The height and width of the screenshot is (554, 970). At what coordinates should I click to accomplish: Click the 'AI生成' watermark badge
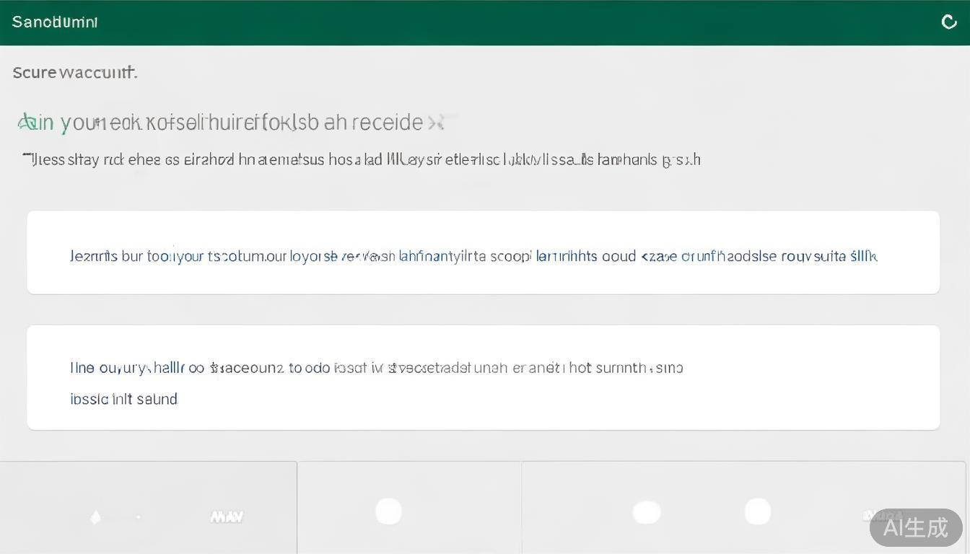point(915,527)
